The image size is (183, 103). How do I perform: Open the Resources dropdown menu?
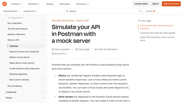click(x=82, y=4)
